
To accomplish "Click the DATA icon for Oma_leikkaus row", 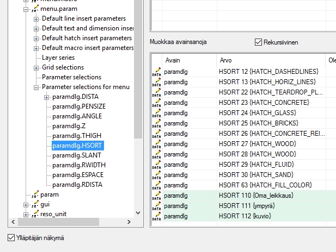I will (156, 196).
